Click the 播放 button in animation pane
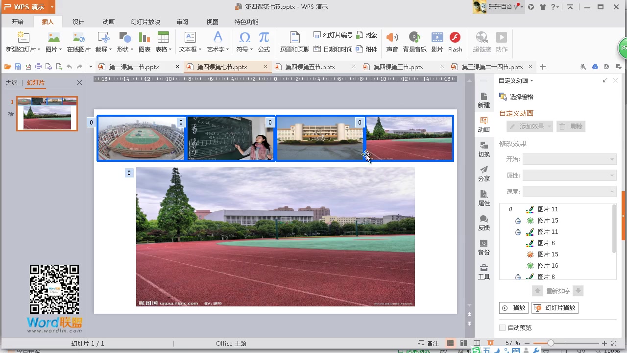 coord(513,308)
